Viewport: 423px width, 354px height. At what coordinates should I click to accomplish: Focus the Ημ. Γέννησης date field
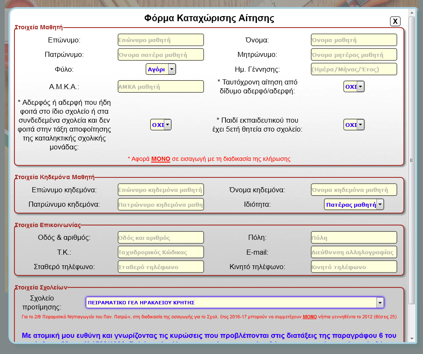[x=354, y=69]
